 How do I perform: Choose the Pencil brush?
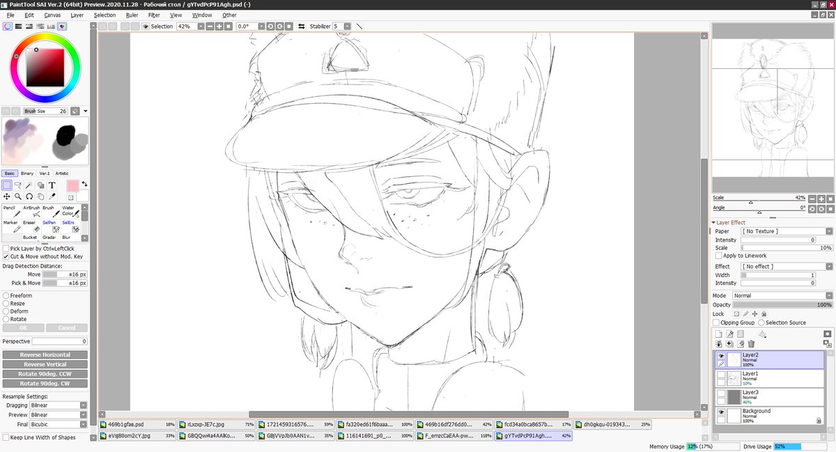pos(10,211)
